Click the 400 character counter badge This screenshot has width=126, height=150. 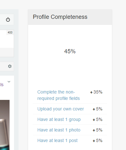click(x=10, y=33)
